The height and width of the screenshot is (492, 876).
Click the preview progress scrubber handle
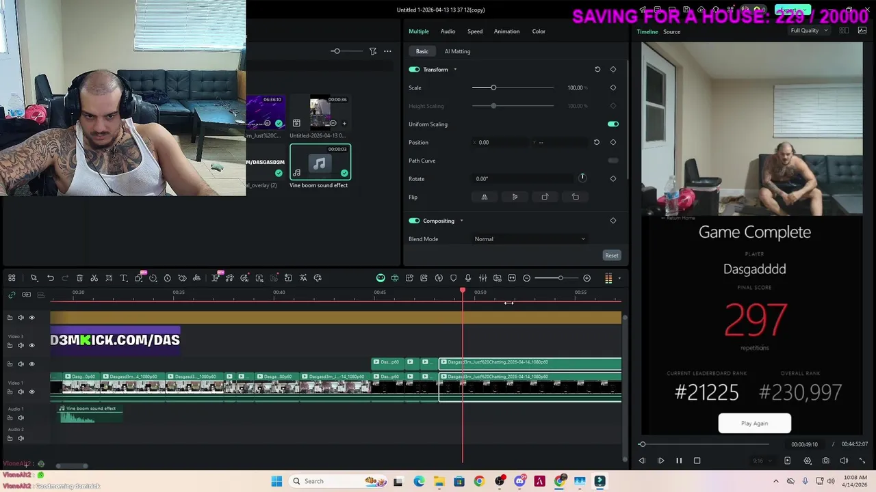pos(642,444)
